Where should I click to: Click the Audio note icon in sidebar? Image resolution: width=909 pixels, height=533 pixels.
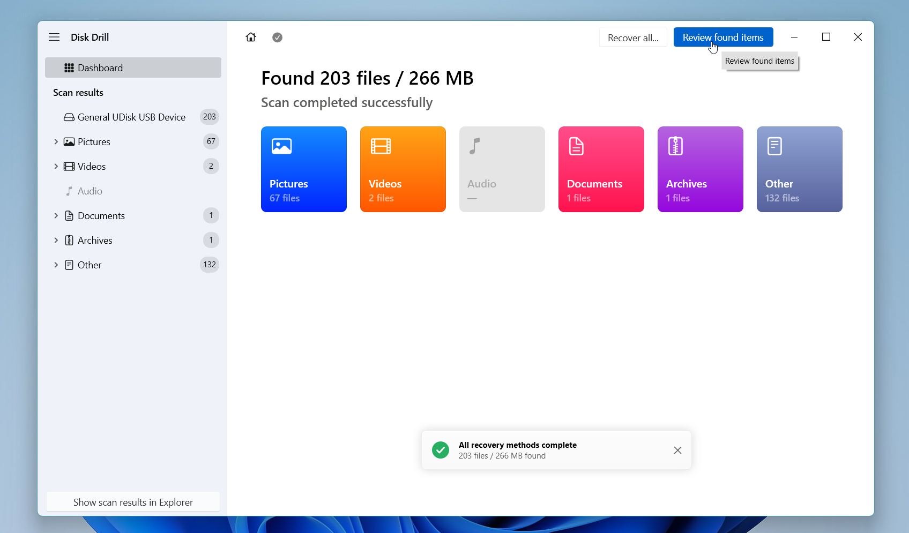point(69,191)
